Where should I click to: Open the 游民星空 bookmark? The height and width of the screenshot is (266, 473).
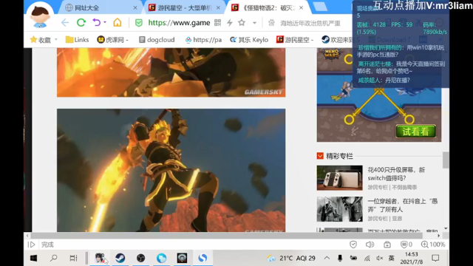(295, 39)
